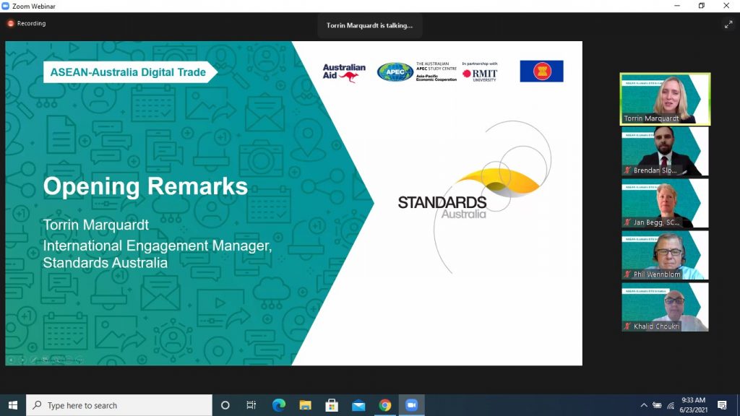Open the clock showing 9:33 AM

(693, 405)
